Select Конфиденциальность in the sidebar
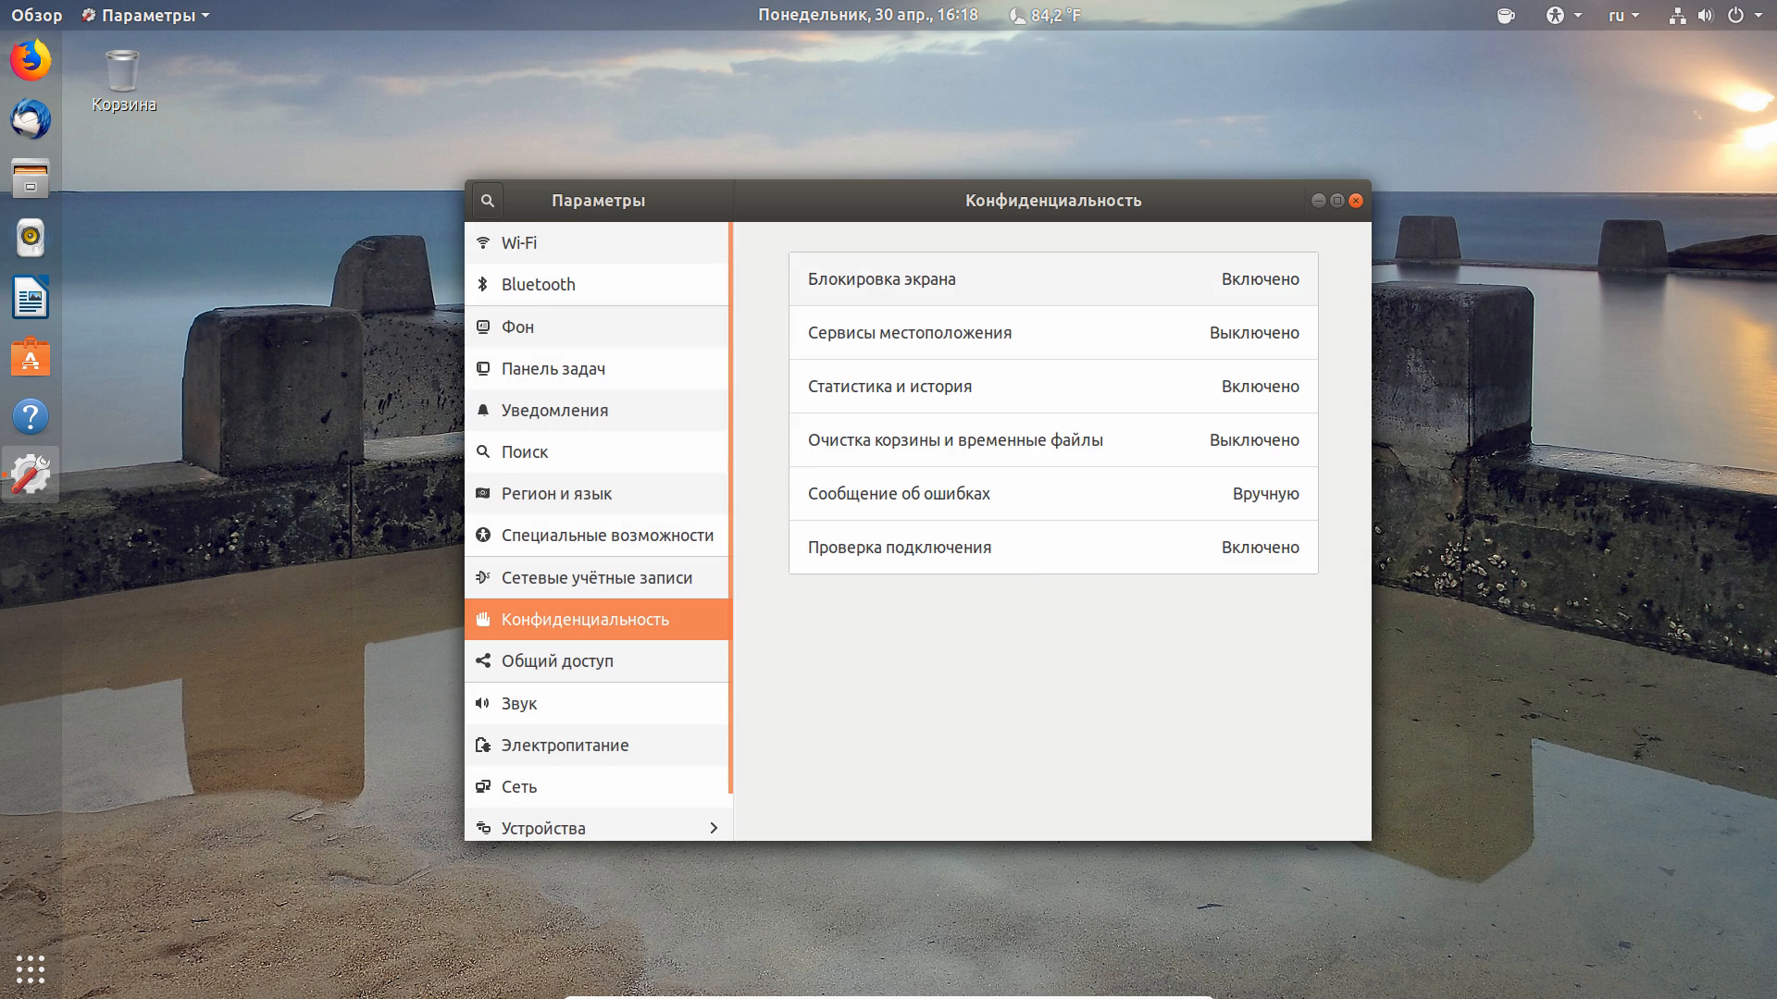This screenshot has width=1777, height=999. (x=597, y=619)
